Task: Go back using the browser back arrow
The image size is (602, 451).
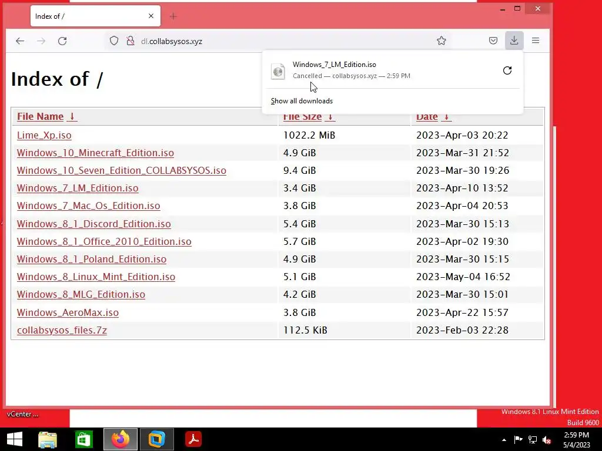Action: (x=20, y=41)
